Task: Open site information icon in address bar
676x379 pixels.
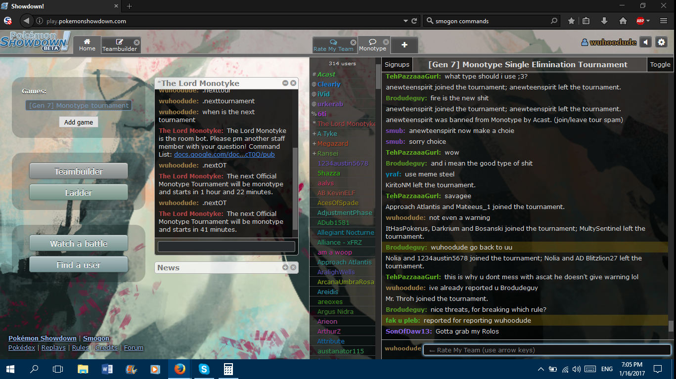Action: pos(40,21)
